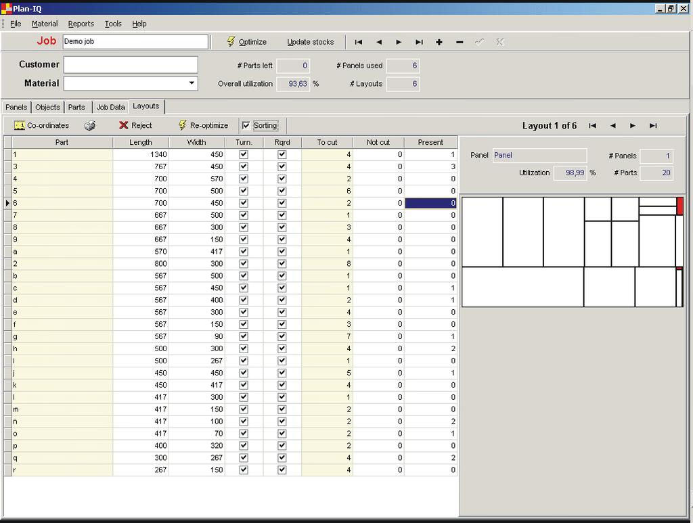
Task: Click the Length column header
Action: (141, 142)
